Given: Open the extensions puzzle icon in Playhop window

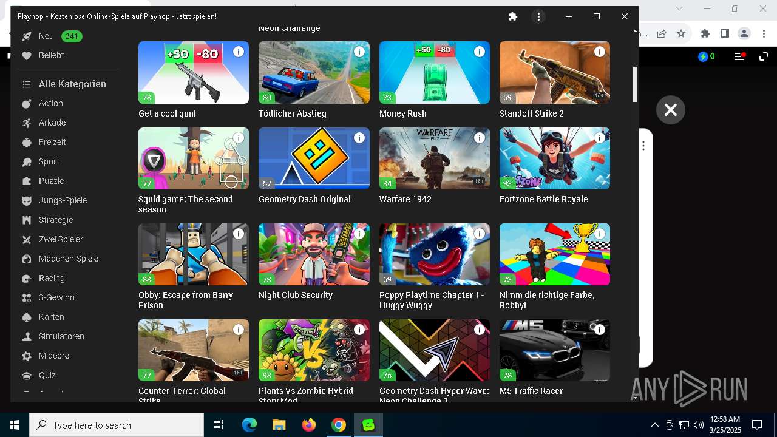Looking at the screenshot, I should 513,16.
